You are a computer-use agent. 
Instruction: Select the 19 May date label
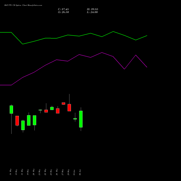click(x=28, y=172)
